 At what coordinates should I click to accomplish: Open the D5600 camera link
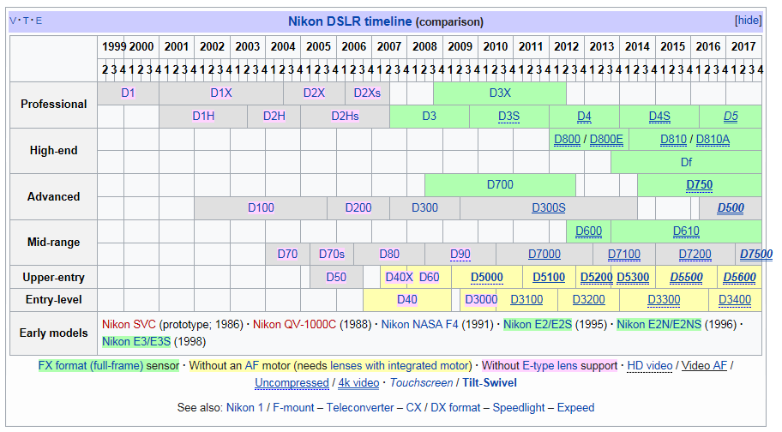click(x=740, y=277)
